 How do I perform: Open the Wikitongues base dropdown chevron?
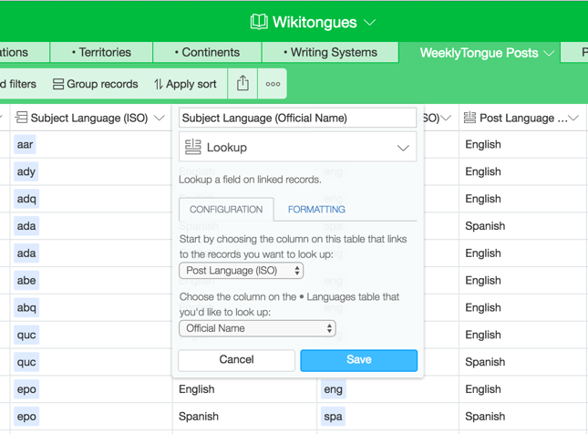click(x=370, y=23)
